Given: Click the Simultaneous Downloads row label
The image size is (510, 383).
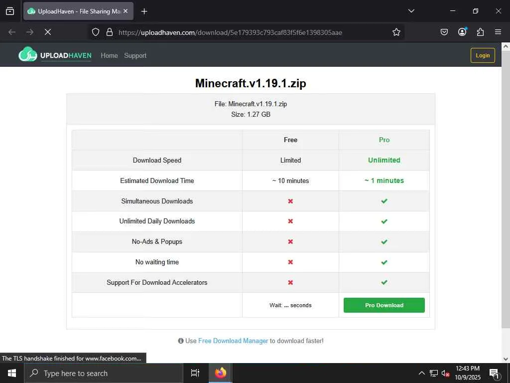Looking at the screenshot, I should [x=157, y=201].
